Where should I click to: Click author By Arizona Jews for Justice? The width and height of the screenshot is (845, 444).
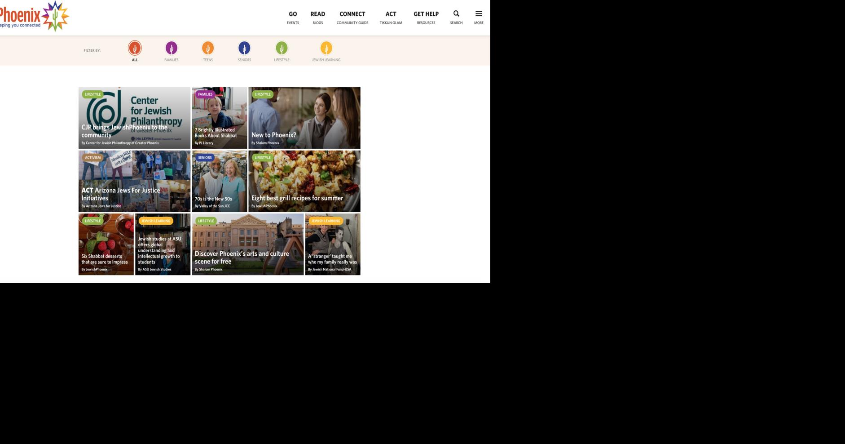[x=101, y=206]
